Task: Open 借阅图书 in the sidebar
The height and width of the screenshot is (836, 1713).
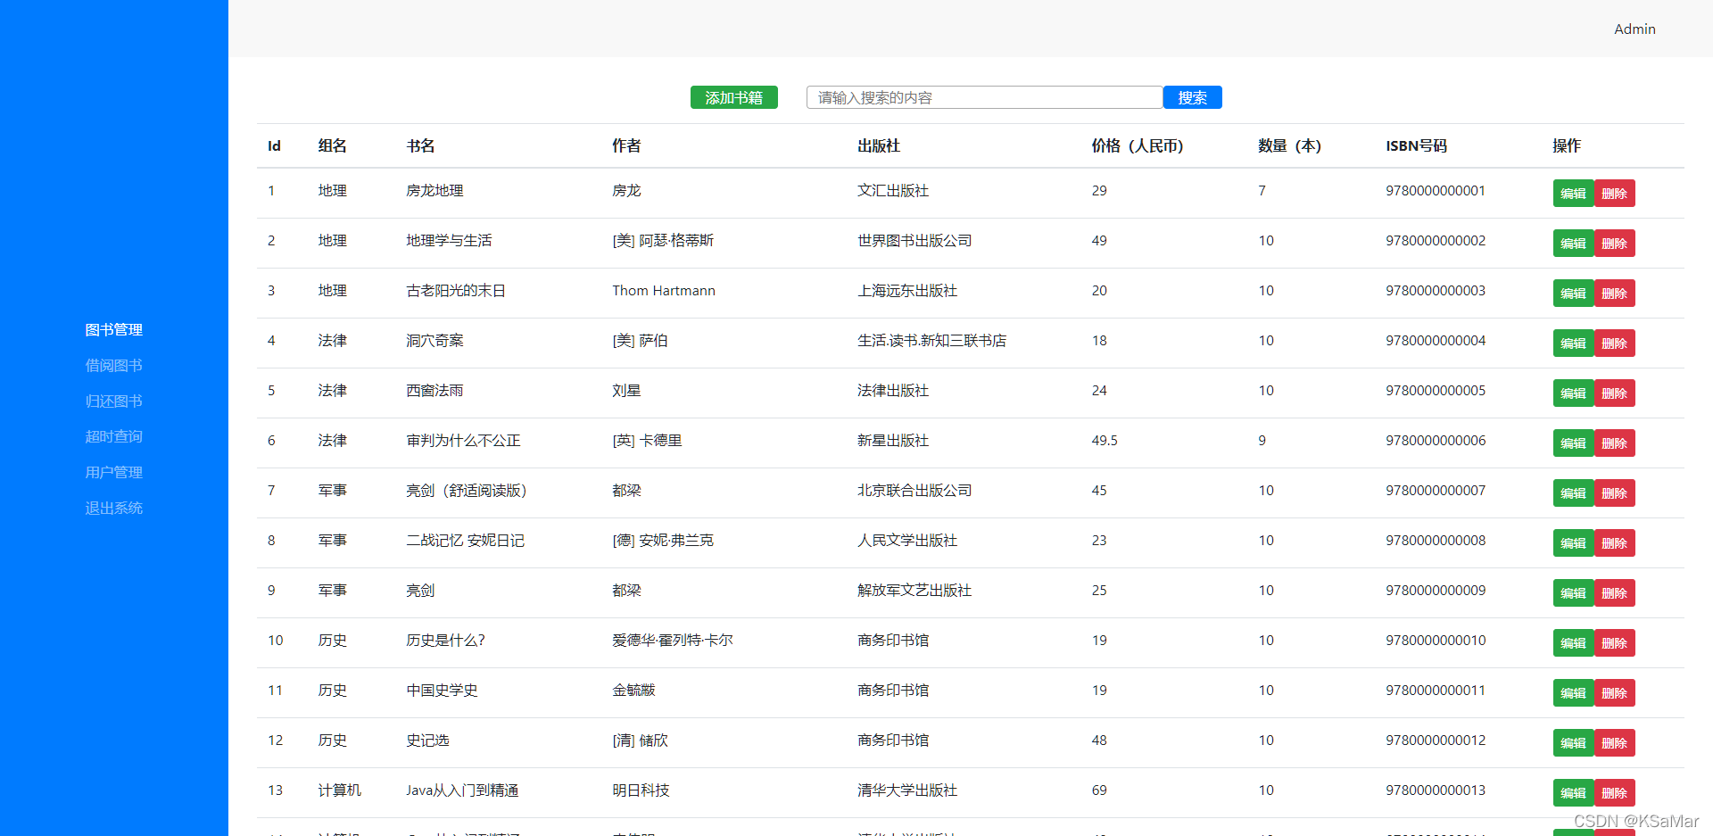Action: [x=114, y=365]
